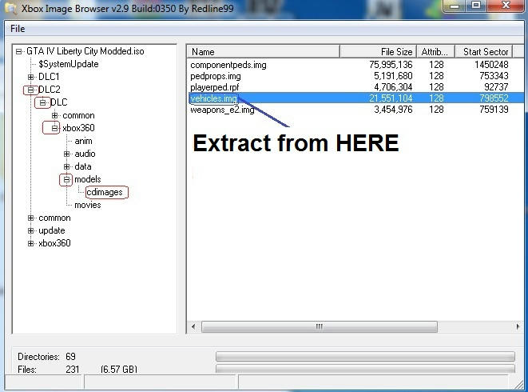Open the File menu
528x392 pixels.
pyautogui.click(x=17, y=29)
